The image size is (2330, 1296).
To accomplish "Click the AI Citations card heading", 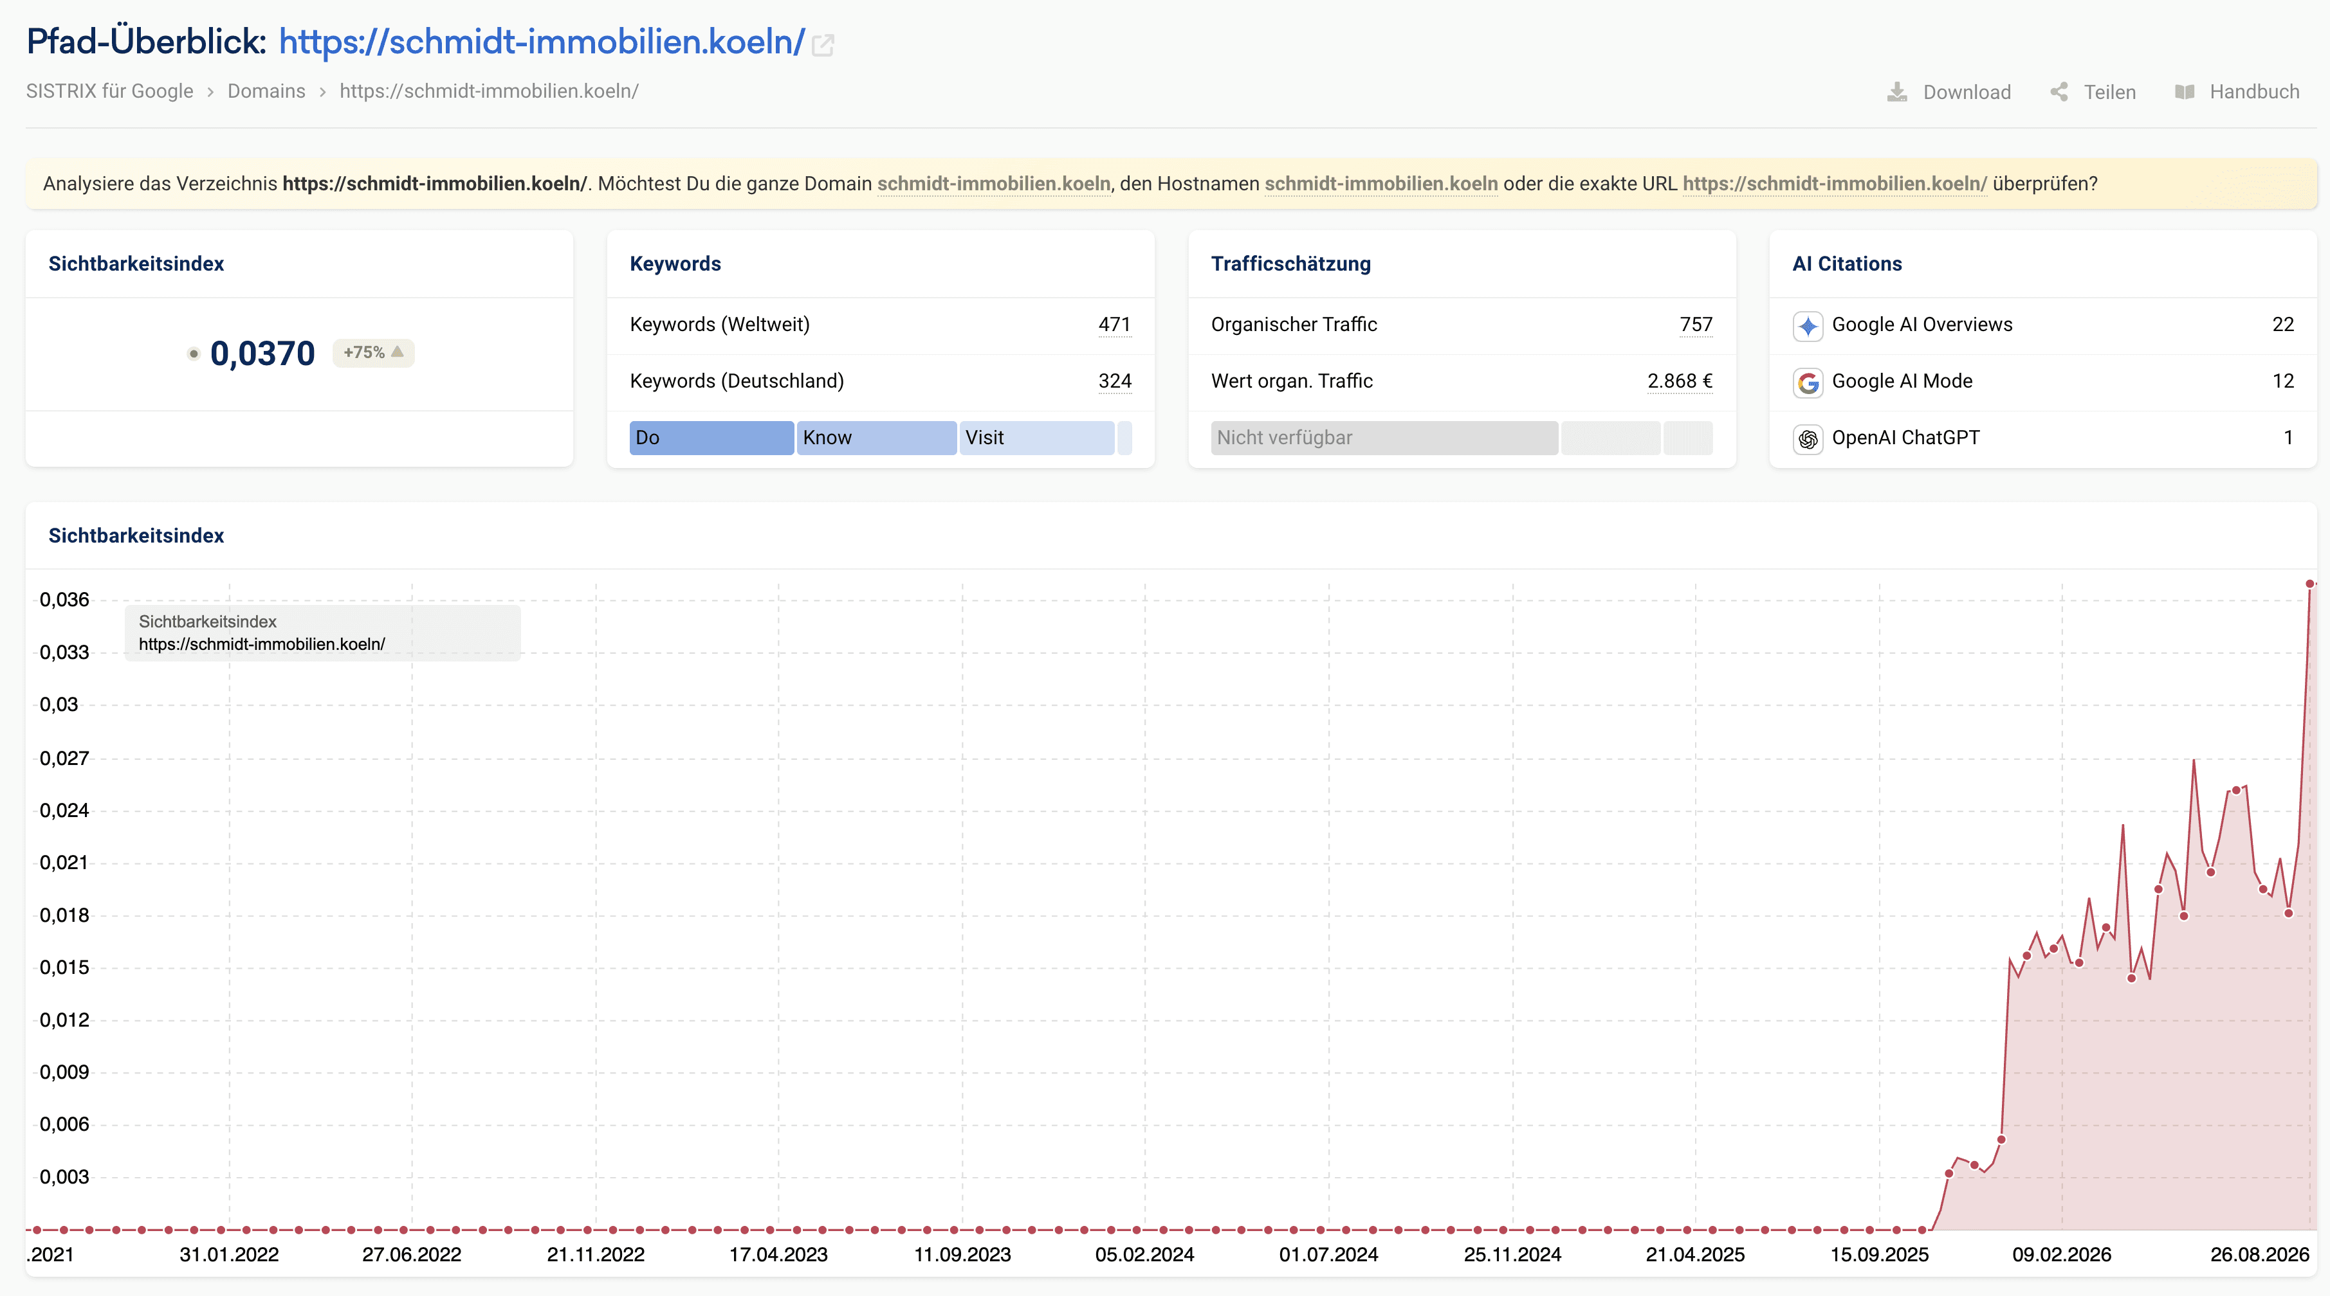I will [1847, 264].
